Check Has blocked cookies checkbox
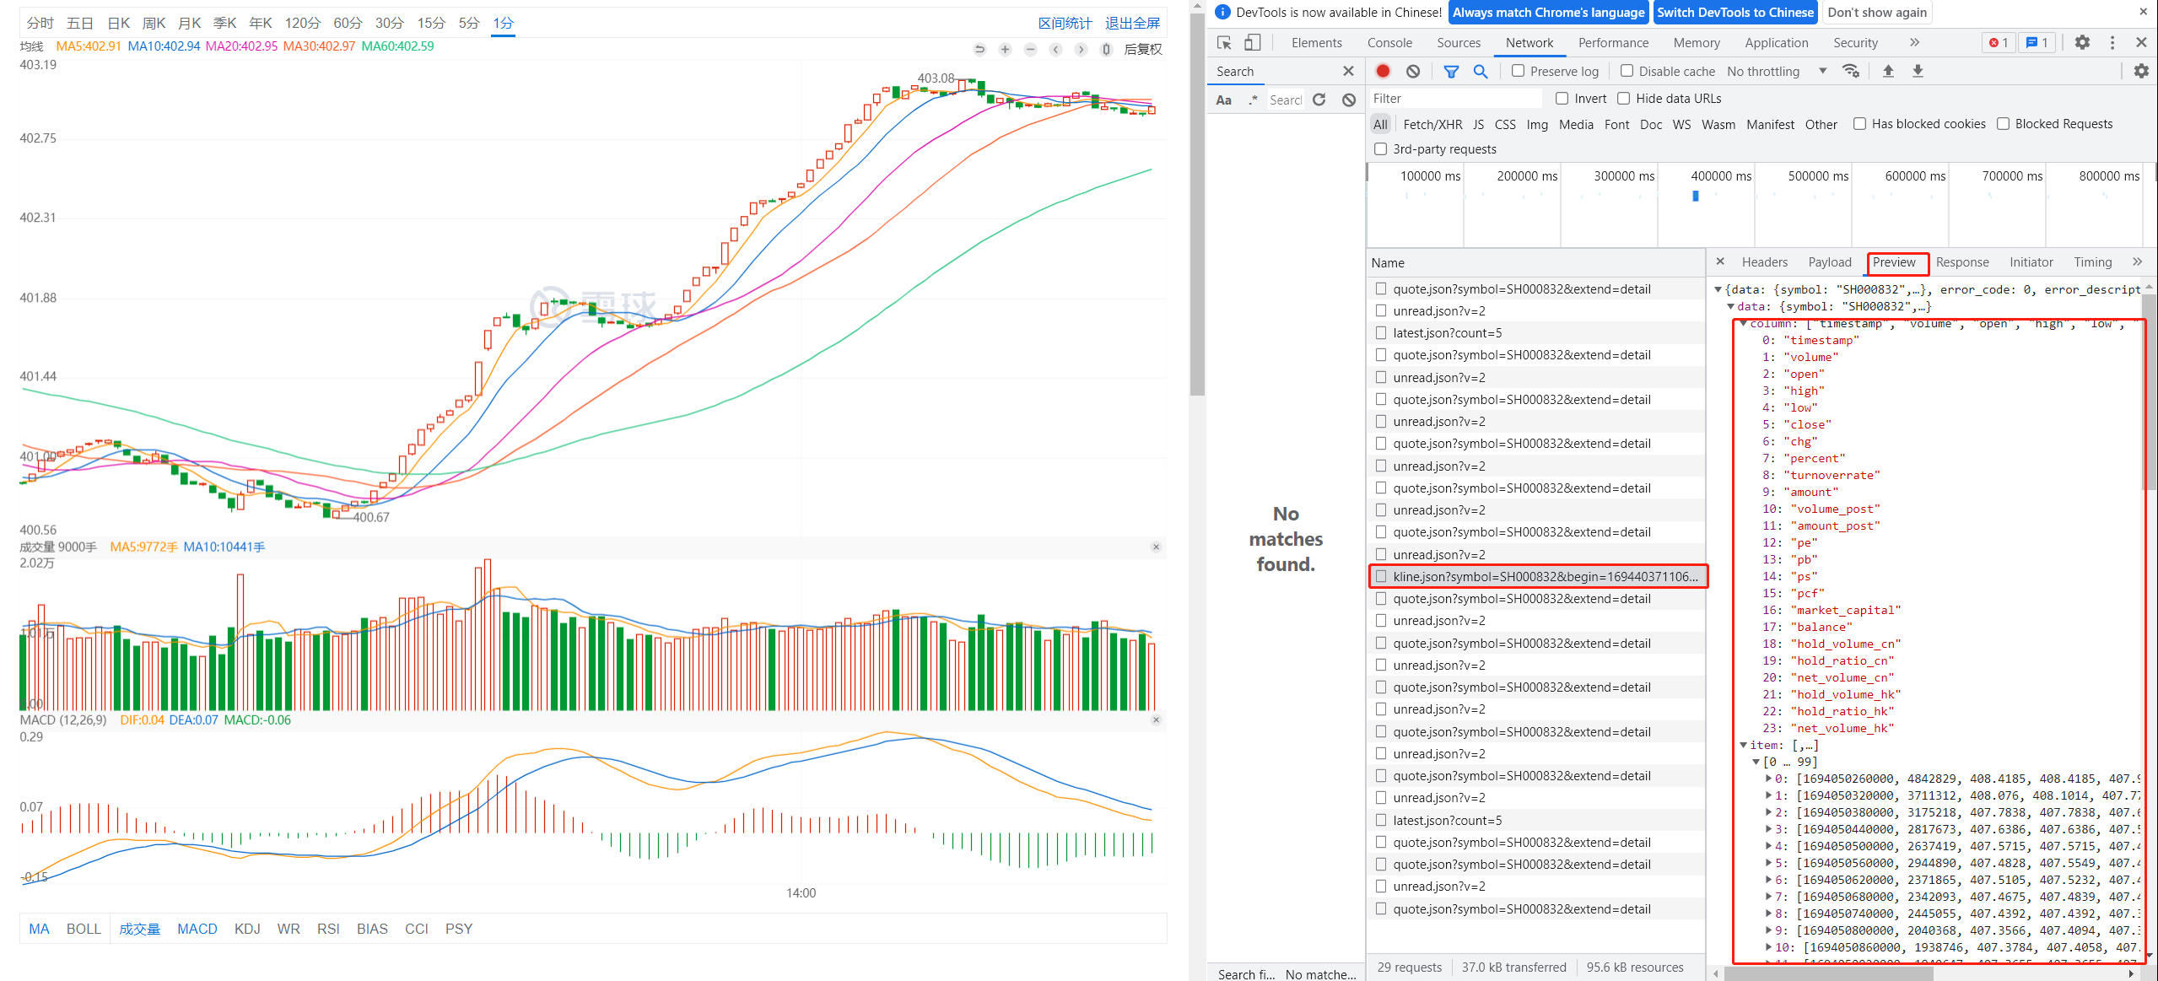Image resolution: width=2158 pixels, height=981 pixels. coord(1859,124)
